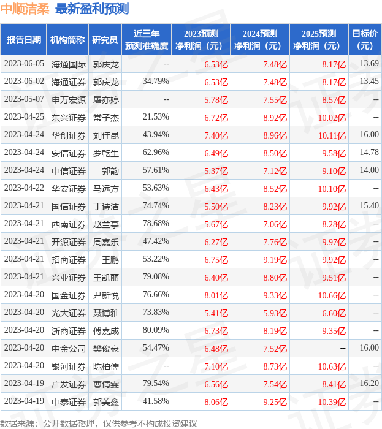Screen dimensions: 382x429
Task: Click the 7.10亿 profit forecast
Action: pyautogui.click(x=216, y=366)
